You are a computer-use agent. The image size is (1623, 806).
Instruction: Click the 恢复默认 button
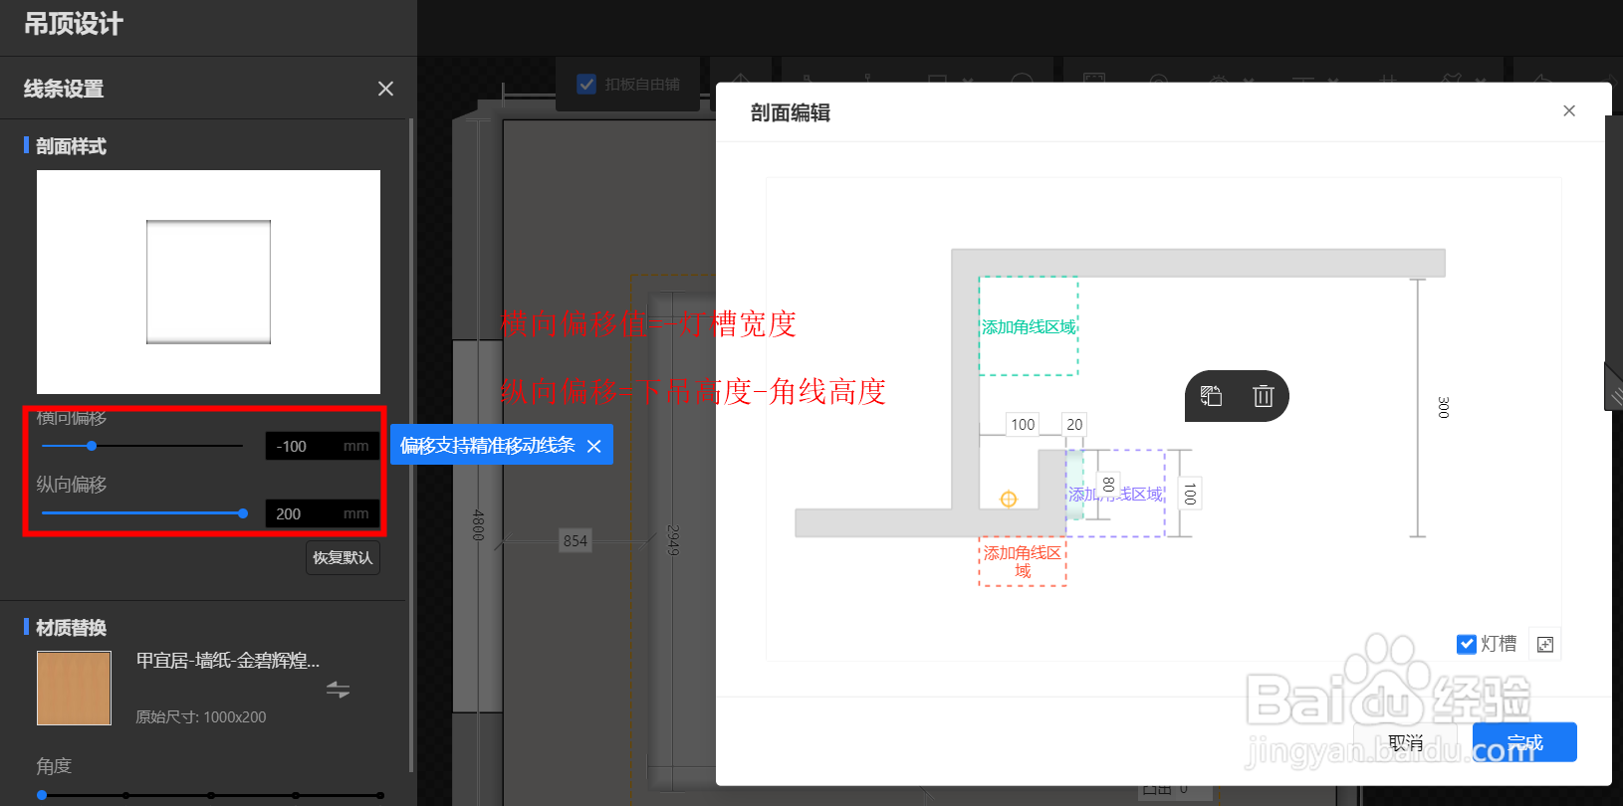343,558
